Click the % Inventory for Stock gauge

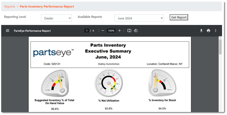coord(162,83)
